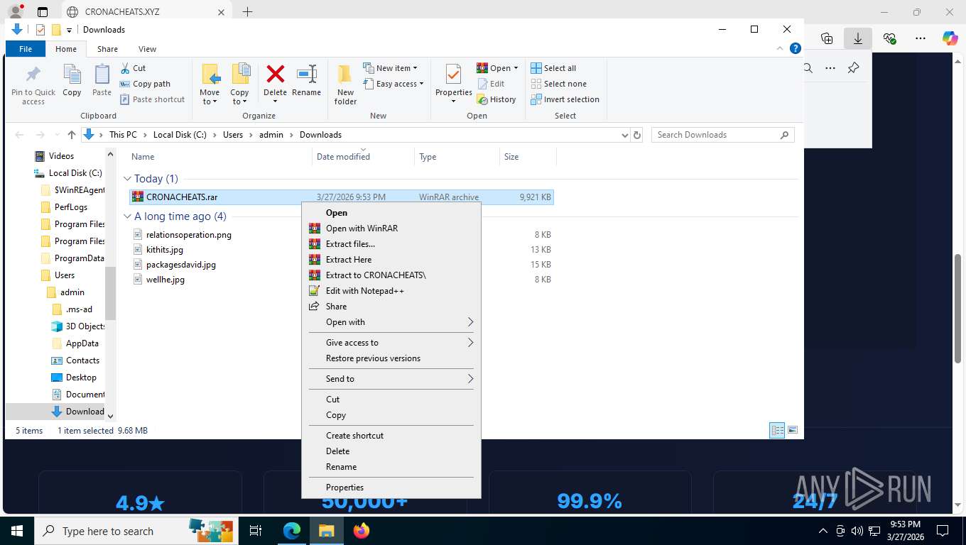
Task: Click Select none in the ribbon
Action: tap(558, 84)
